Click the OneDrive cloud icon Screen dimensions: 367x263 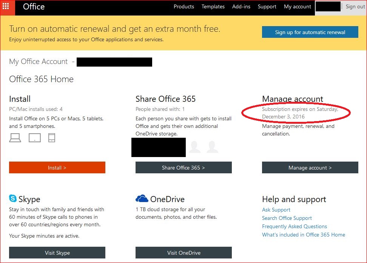pyautogui.click(x=142, y=199)
